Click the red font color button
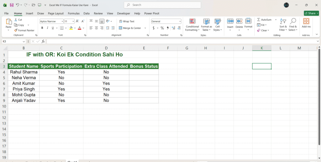Image resolution: width=321 pixels, height=162 pixels. point(80,28)
